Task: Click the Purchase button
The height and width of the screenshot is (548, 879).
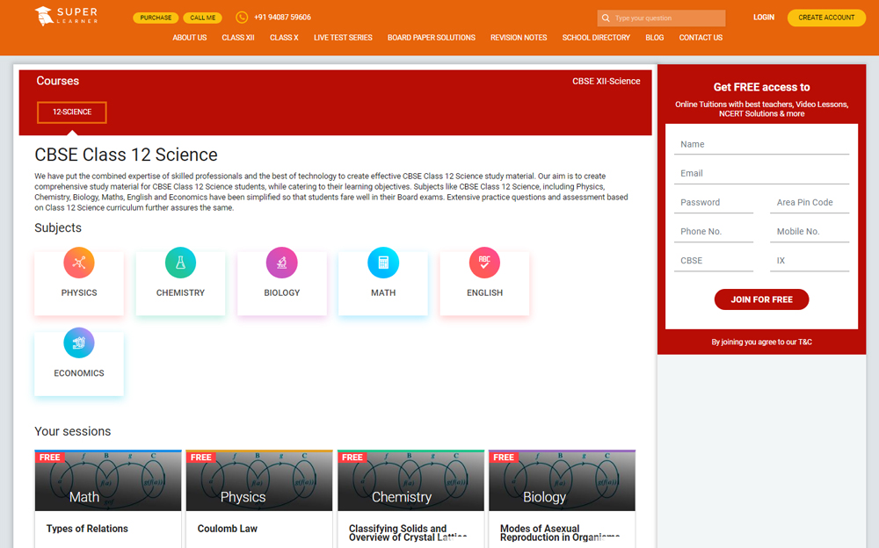Action: (x=156, y=18)
